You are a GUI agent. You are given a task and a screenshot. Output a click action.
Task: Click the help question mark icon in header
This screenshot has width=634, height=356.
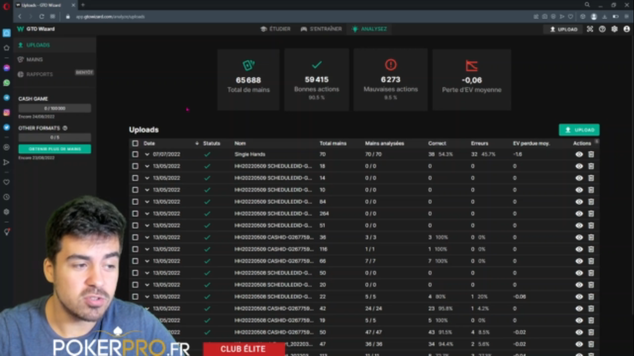click(x=602, y=29)
